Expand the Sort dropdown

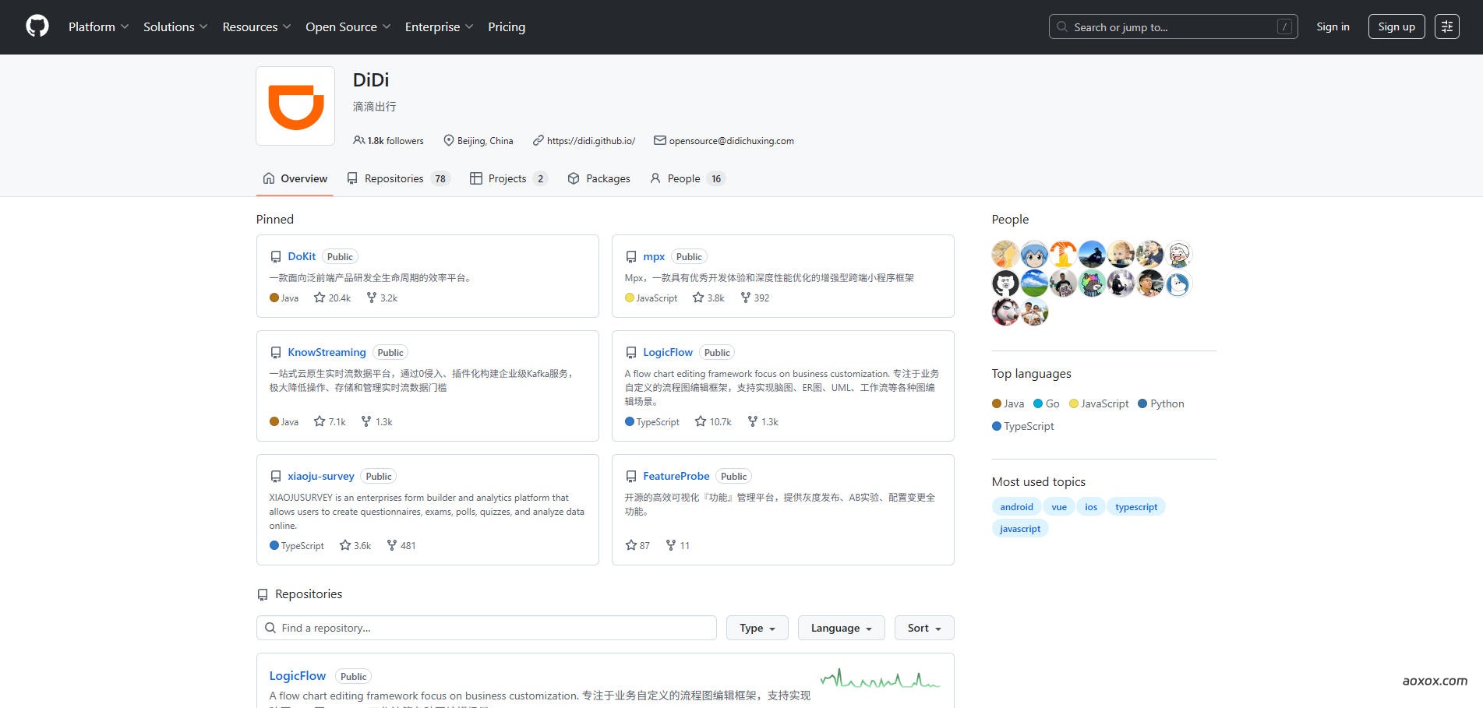(924, 628)
